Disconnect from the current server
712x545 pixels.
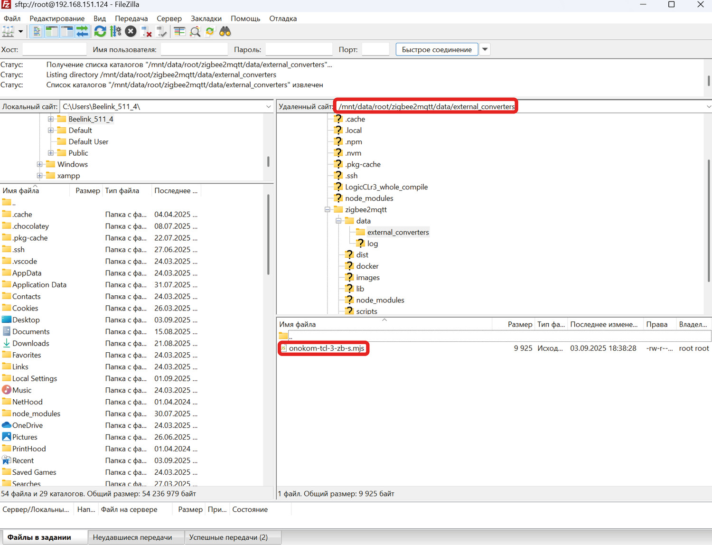[x=146, y=32]
